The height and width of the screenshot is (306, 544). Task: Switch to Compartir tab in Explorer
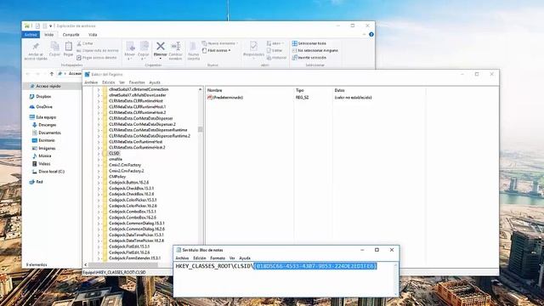(x=71, y=35)
